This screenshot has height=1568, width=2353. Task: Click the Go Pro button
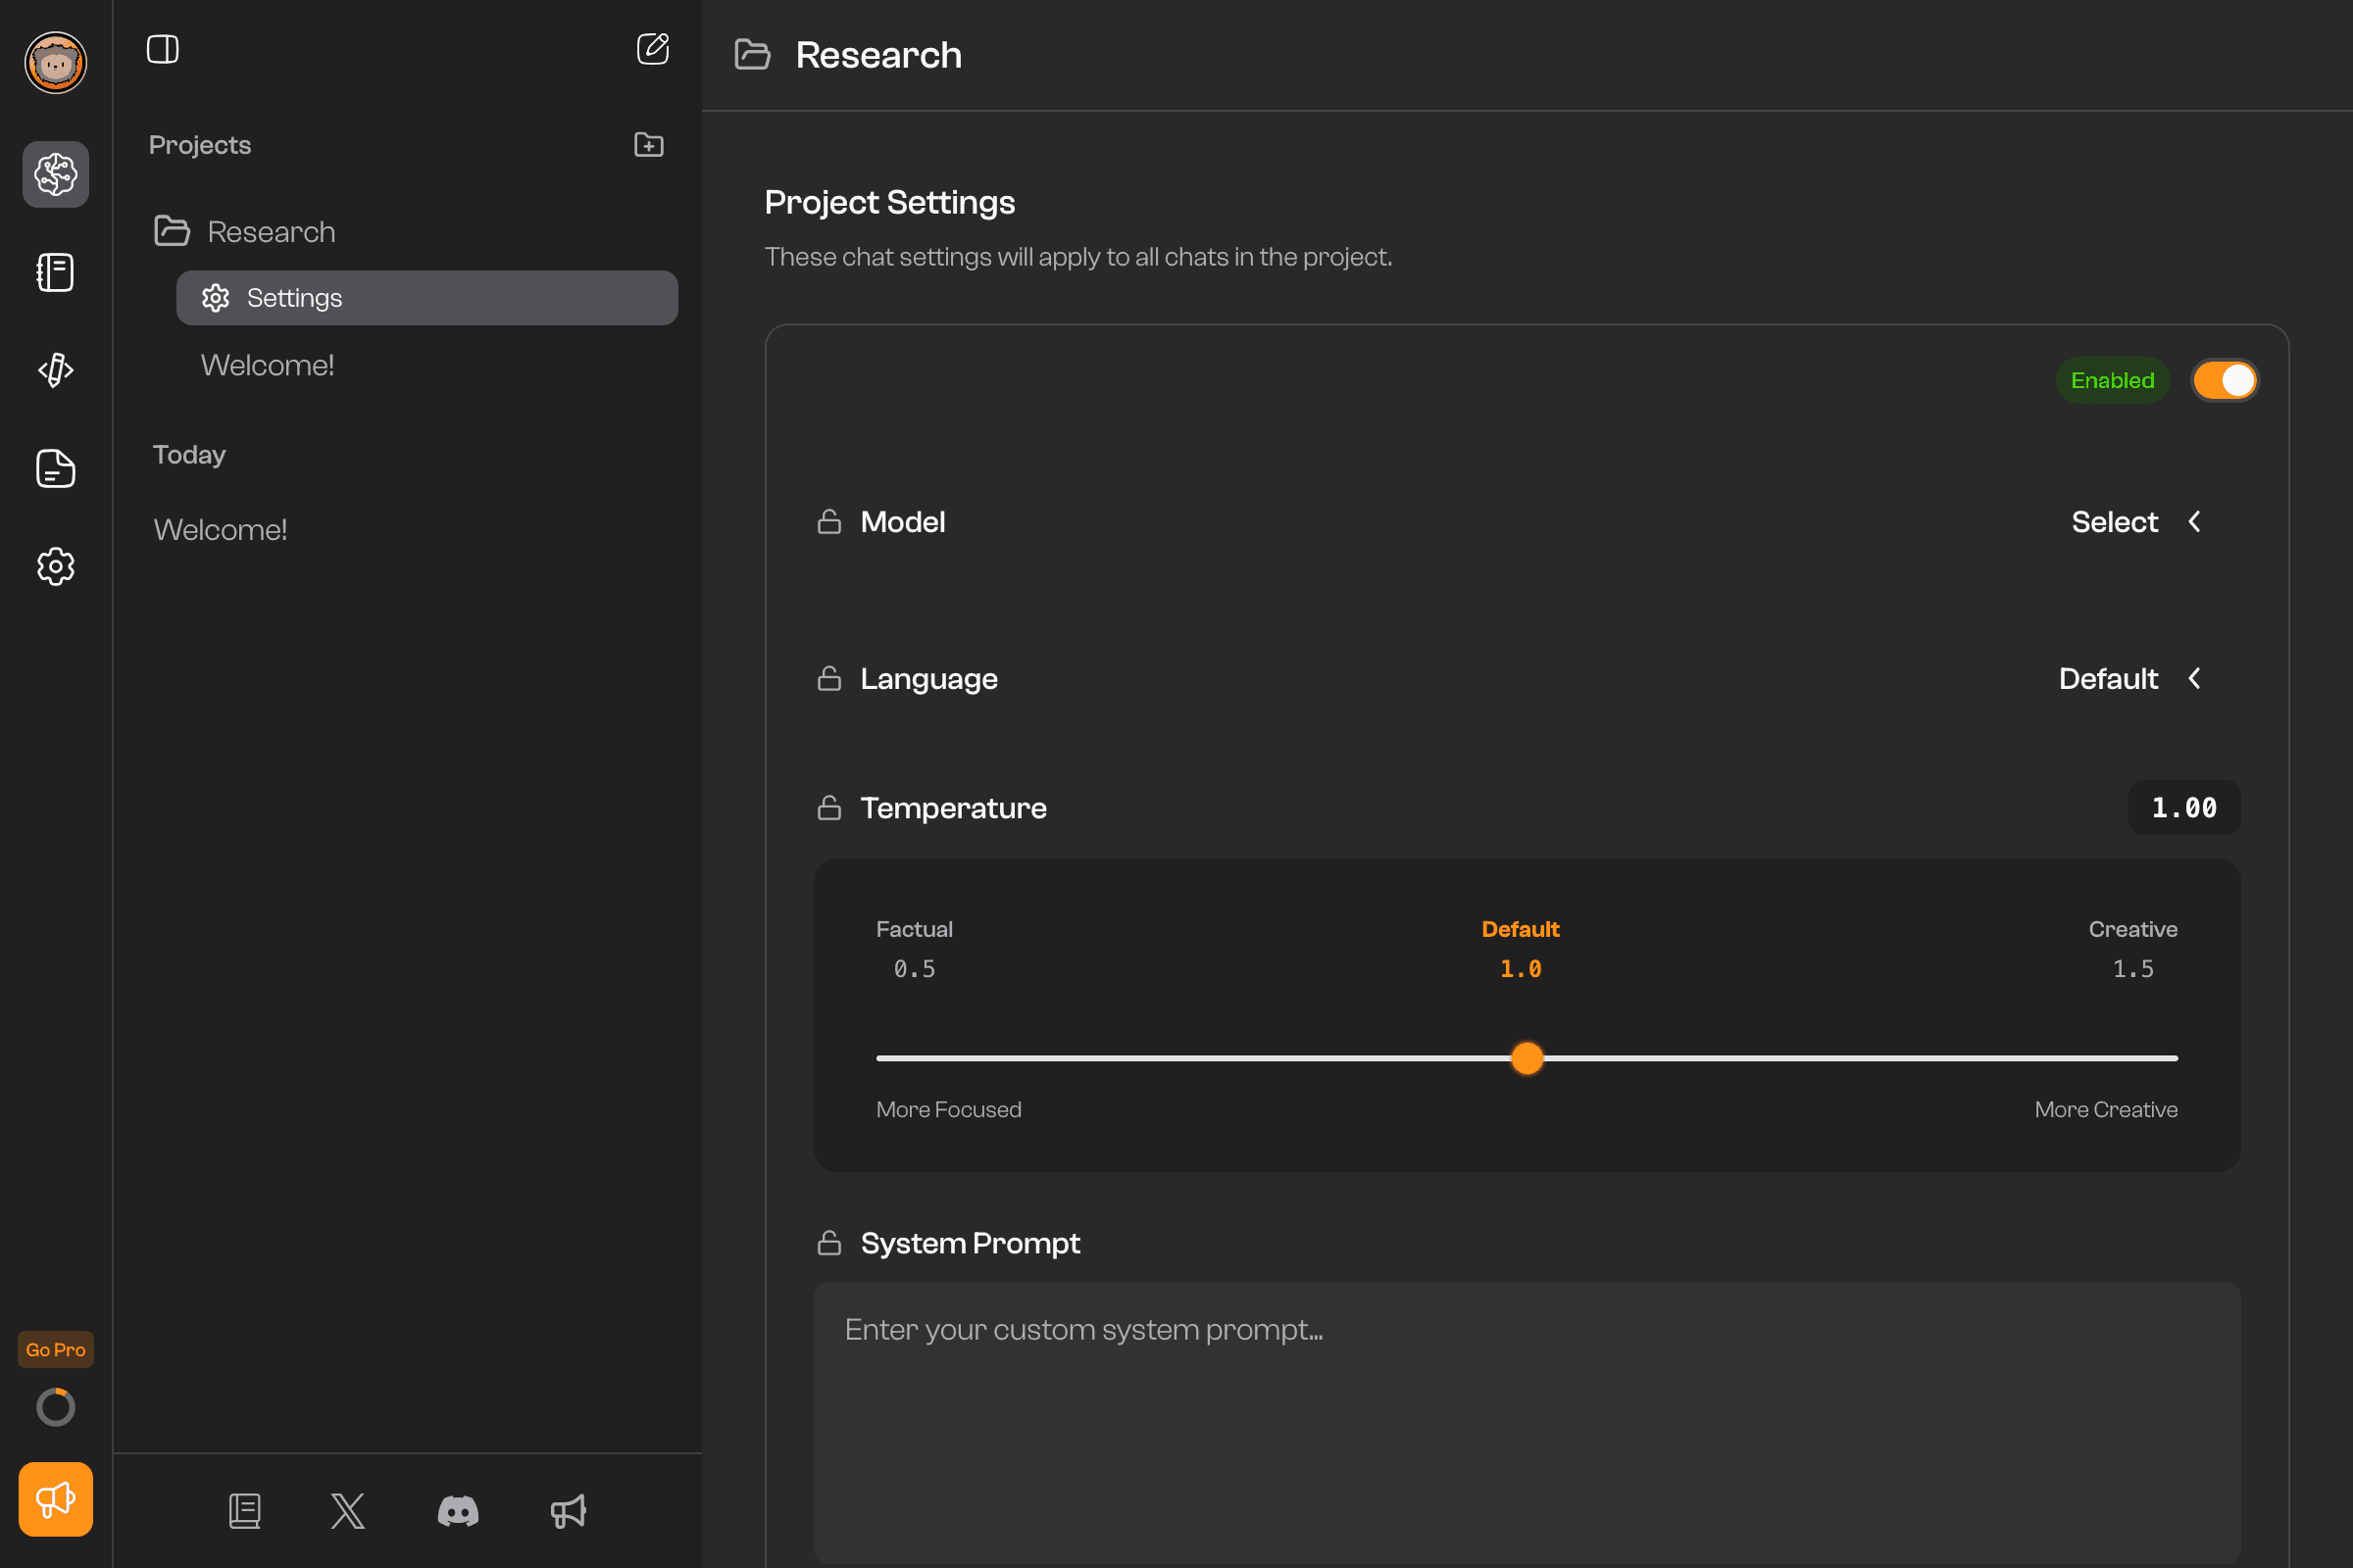pos(56,1349)
